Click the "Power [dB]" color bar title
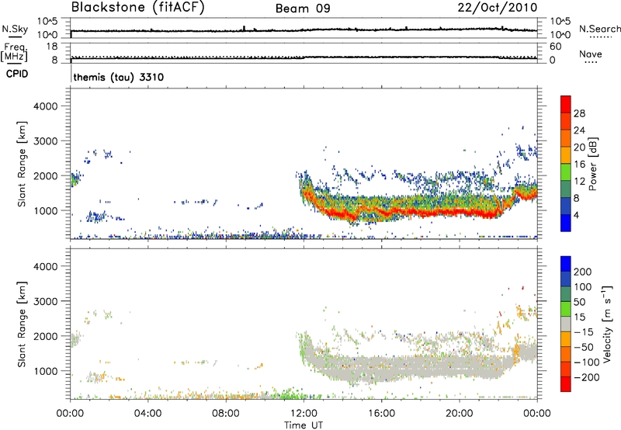This screenshot has width=621, height=430. pyautogui.click(x=592, y=164)
